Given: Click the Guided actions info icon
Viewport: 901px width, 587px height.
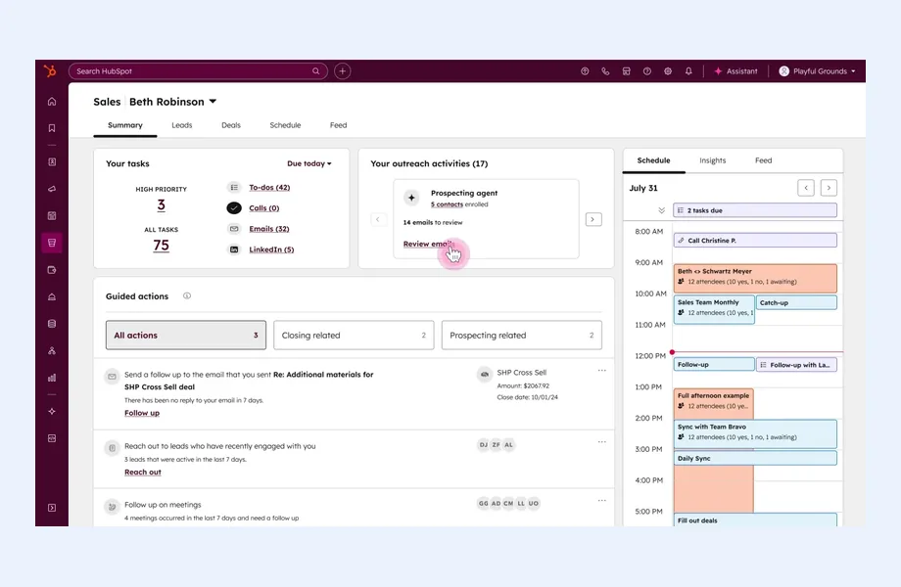Looking at the screenshot, I should (x=187, y=296).
